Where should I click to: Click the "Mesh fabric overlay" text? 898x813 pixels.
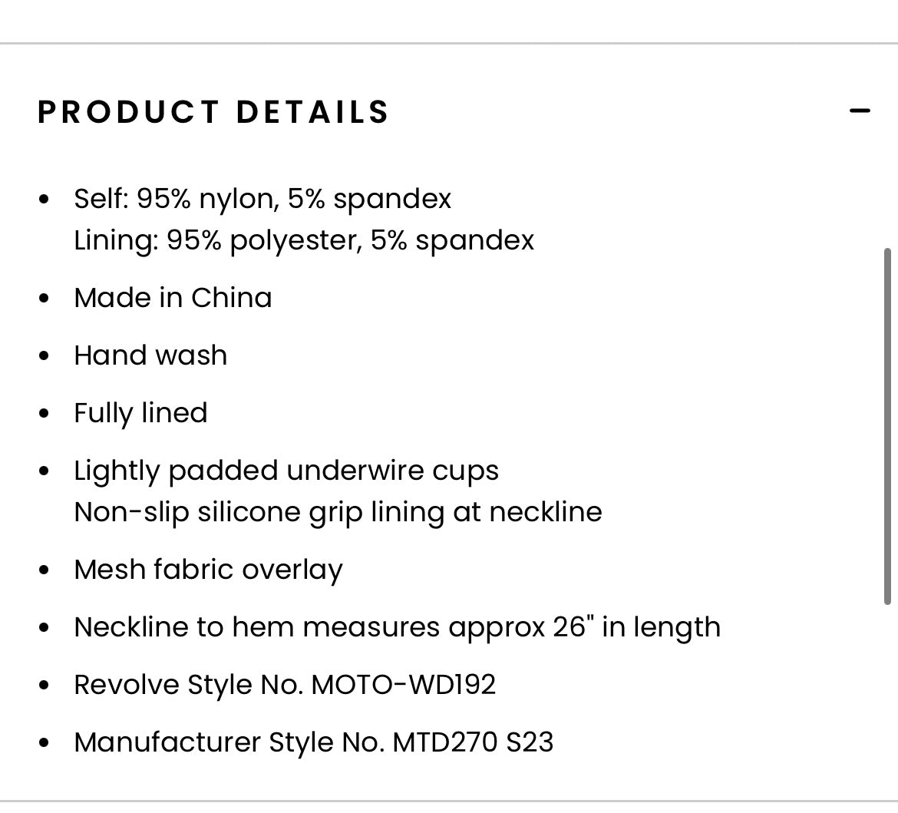[x=208, y=570]
